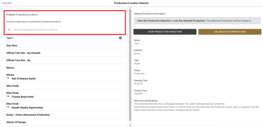Click the search magnifier icon
The image size is (263, 127).
point(10,30)
